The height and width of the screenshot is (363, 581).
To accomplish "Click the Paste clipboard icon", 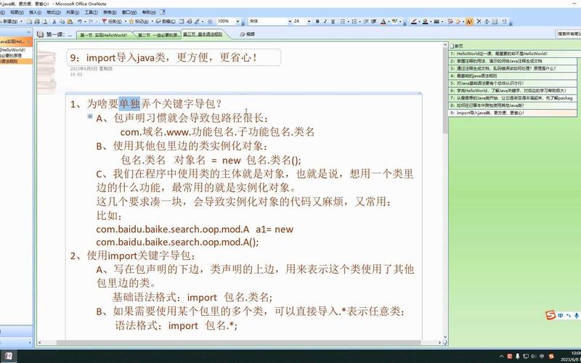I will (70, 21).
